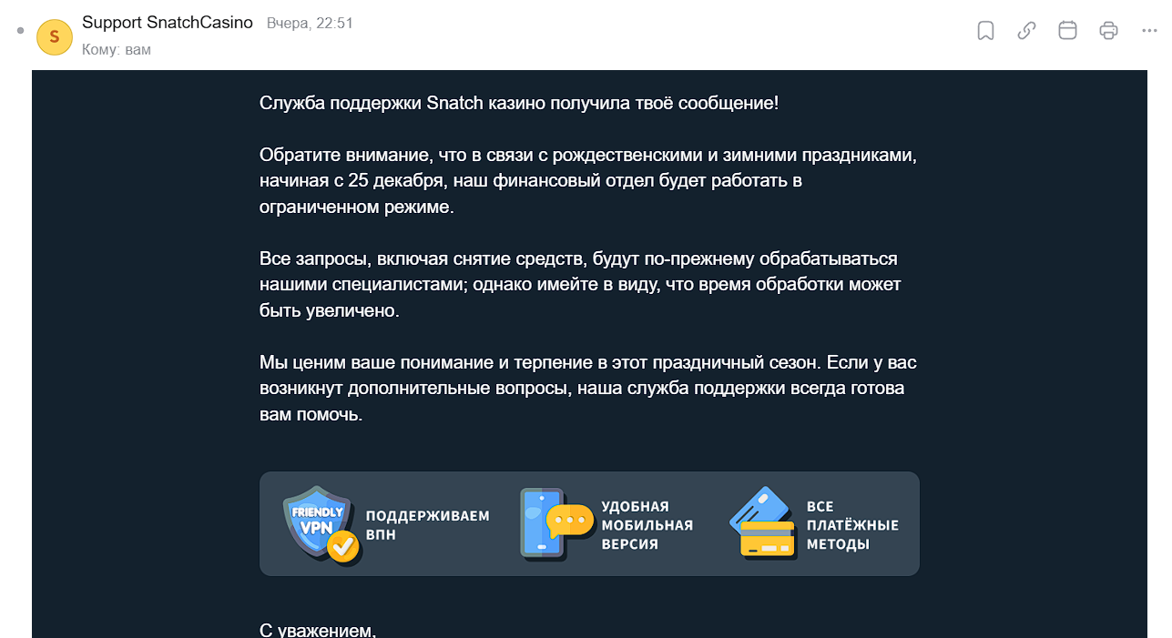Click the Вчера, 22:51 timestamp

310,24
